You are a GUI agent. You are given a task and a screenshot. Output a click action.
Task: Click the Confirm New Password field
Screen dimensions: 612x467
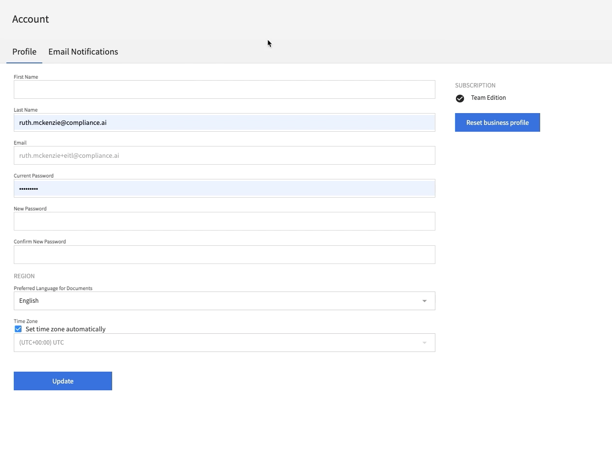[224, 255]
